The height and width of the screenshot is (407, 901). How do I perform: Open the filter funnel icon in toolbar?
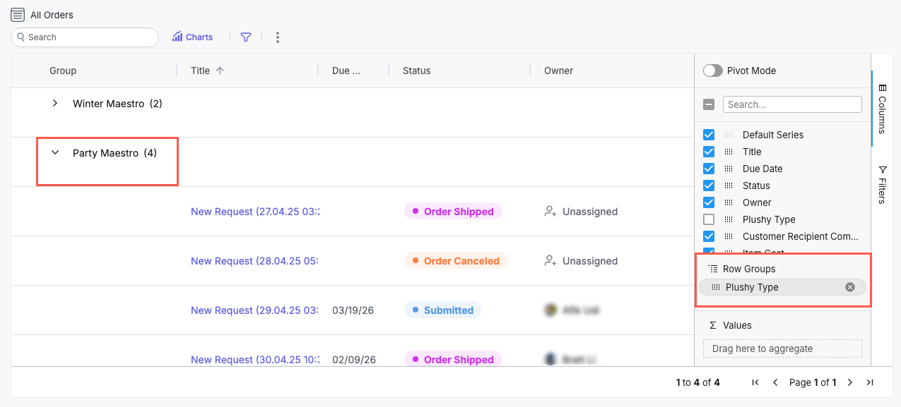point(246,37)
